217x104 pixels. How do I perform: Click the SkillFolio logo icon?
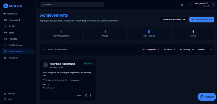coord(6,6)
